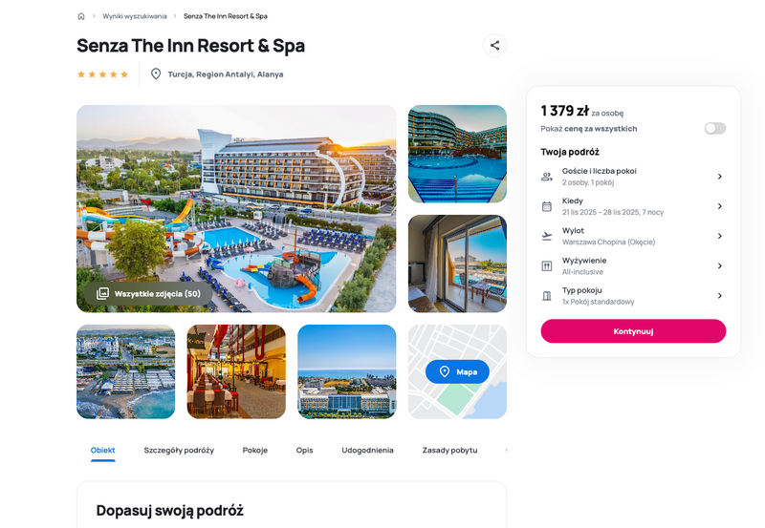This screenshot has width=765, height=528.
Task: Click the Kontynuuj button
Action: [633, 331]
